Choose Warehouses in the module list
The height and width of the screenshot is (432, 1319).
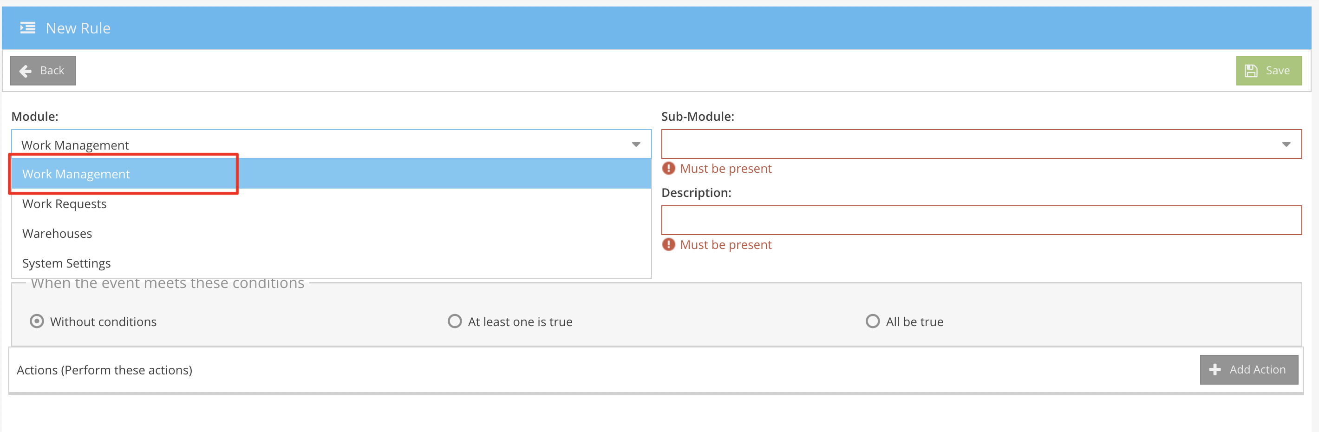[x=57, y=233]
